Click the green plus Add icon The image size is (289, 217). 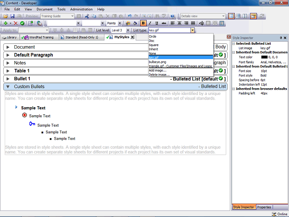click(5, 23)
